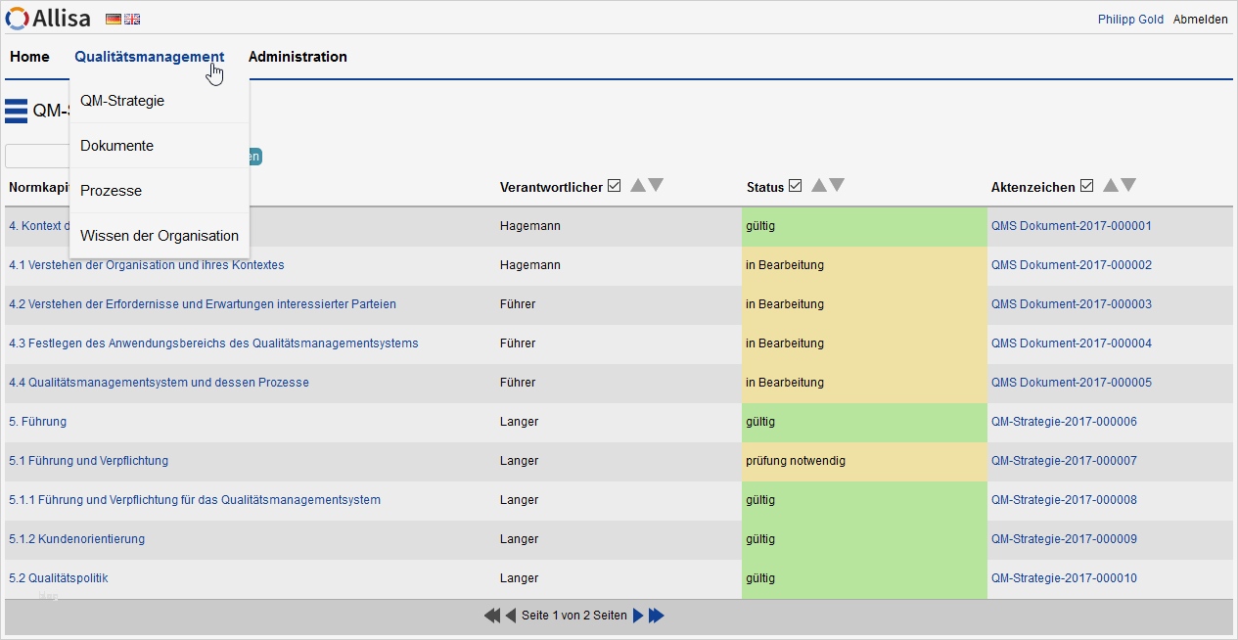This screenshot has height=640, width=1238.
Task: Go to the next page arrow
Action: click(x=638, y=616)
